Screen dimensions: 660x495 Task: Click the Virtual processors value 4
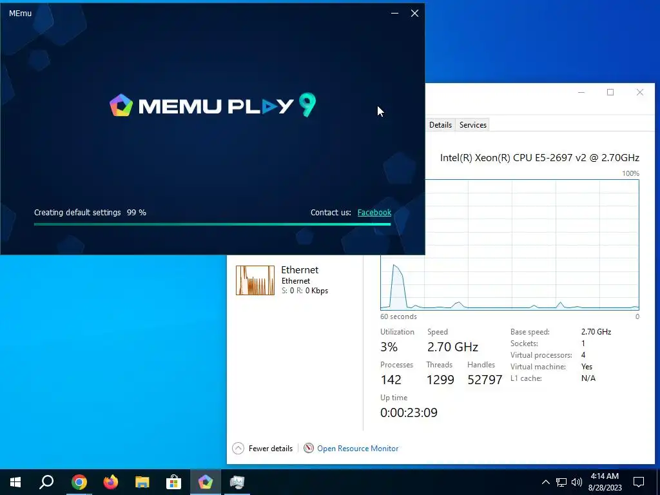pos(583,355)
